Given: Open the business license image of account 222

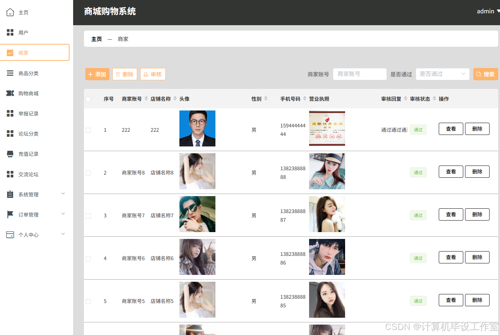Looking at the screenshot, I should pos(327,128).
